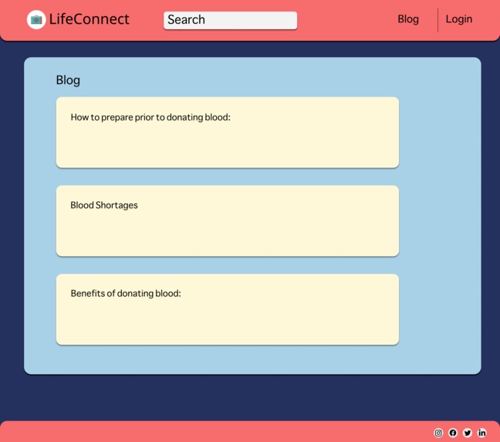Open the Instagram icon in footer
This screenshot has height=442, width=500.
pos(438,433)
